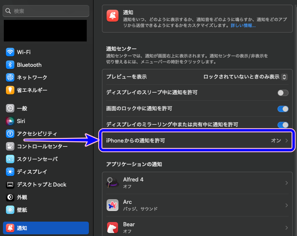297x236 pixels.
Task: Open the プレビューを表示 popup menu
Action: pyautogui.click(x=284, y=77)
